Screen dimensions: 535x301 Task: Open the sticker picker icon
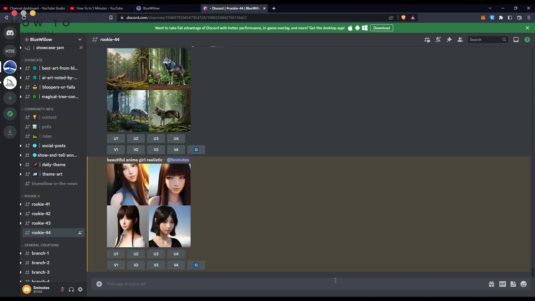pyautogui.click(x=513, y=284)
